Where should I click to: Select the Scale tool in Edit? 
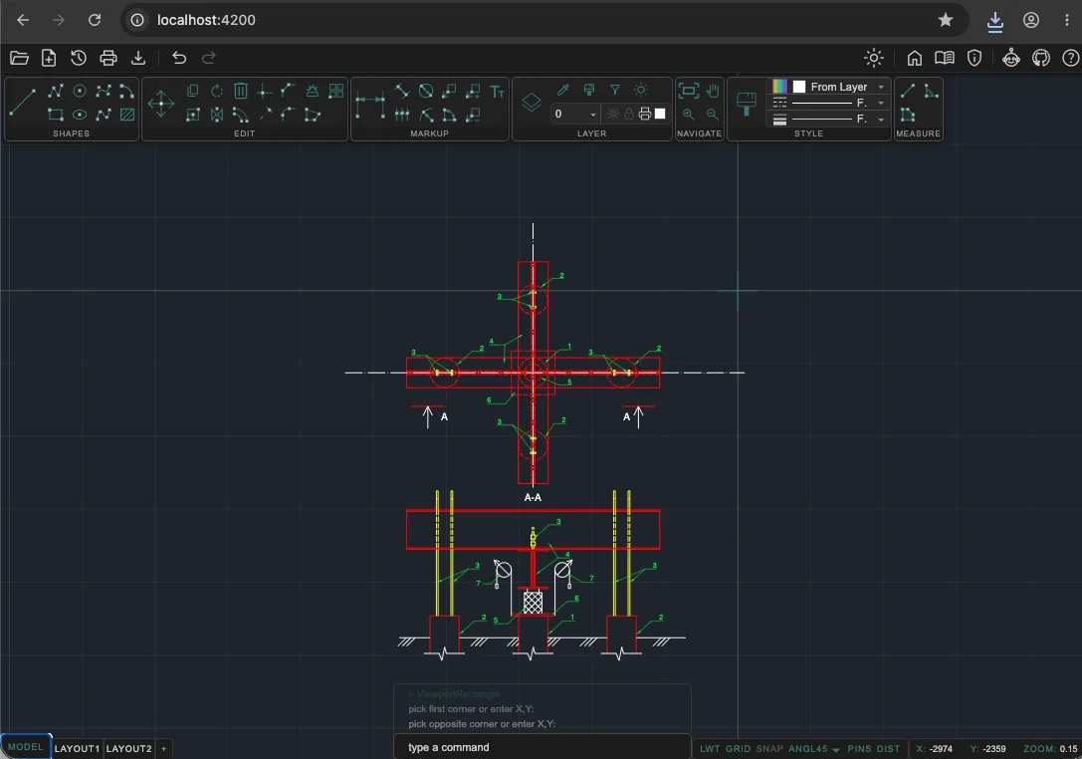pyautogui.click(x=193, y=115)
